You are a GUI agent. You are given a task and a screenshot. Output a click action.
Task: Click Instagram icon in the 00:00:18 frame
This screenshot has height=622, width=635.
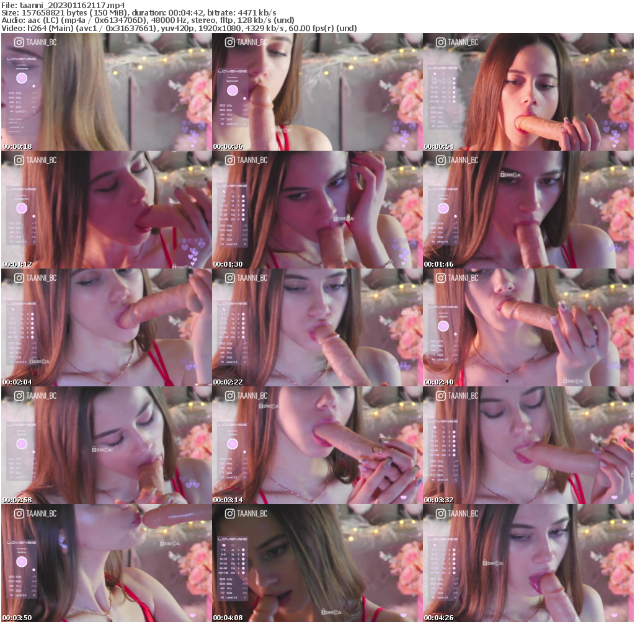(19, 42)
